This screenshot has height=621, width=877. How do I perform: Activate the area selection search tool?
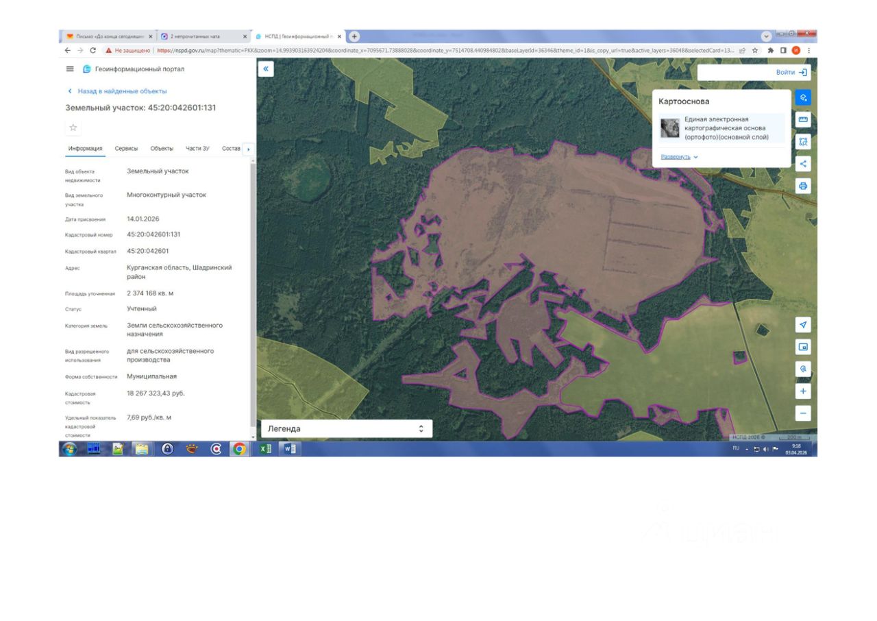tap(804, 142)
